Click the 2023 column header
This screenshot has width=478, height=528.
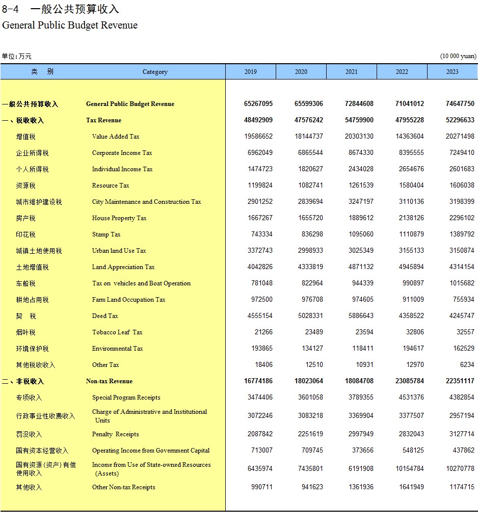pos(453,72)
